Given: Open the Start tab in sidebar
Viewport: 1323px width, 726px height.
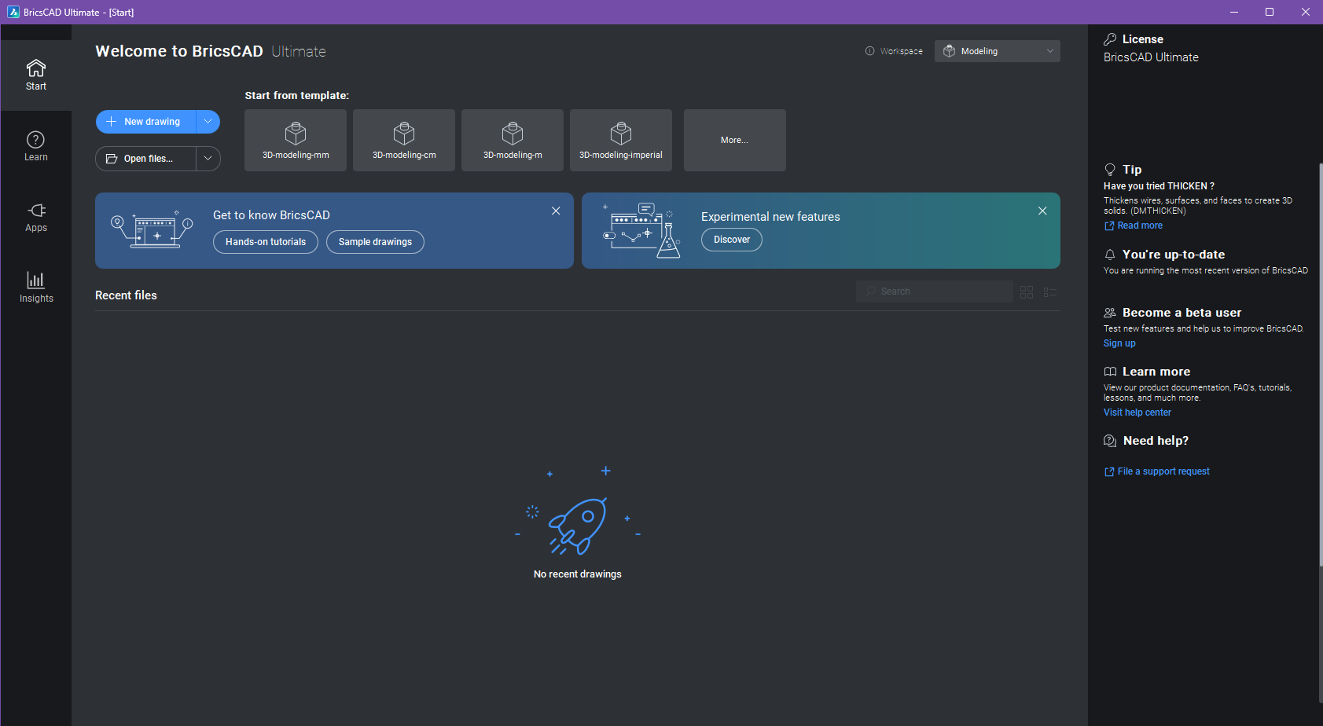Looking at the screenshot, I should click(36, 75).
